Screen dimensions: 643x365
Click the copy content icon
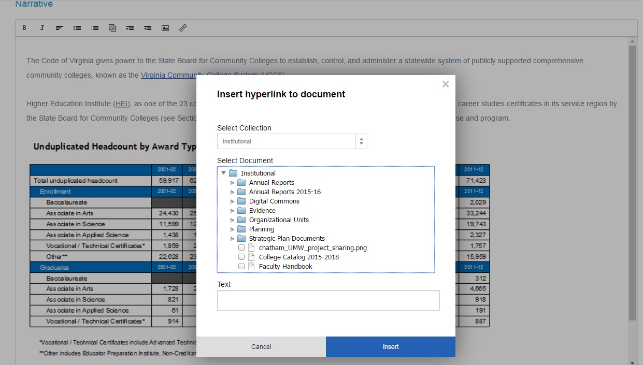[x=112, y=27]
